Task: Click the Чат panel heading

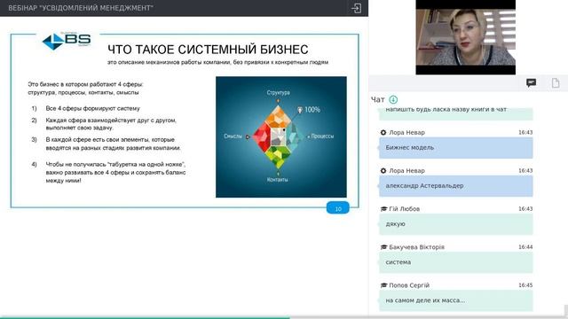Action: pyautogui.click(x=377, y=99)
